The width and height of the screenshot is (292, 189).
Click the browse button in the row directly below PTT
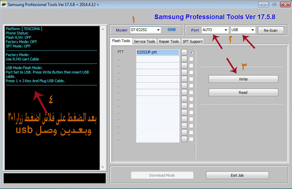[x=184, y=59]
